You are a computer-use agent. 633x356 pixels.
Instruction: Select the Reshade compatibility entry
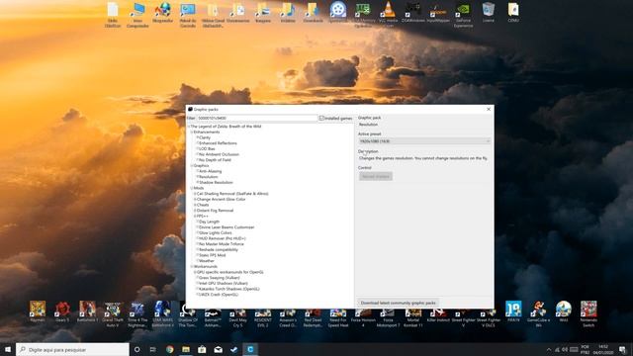click(x=219, y=250)
